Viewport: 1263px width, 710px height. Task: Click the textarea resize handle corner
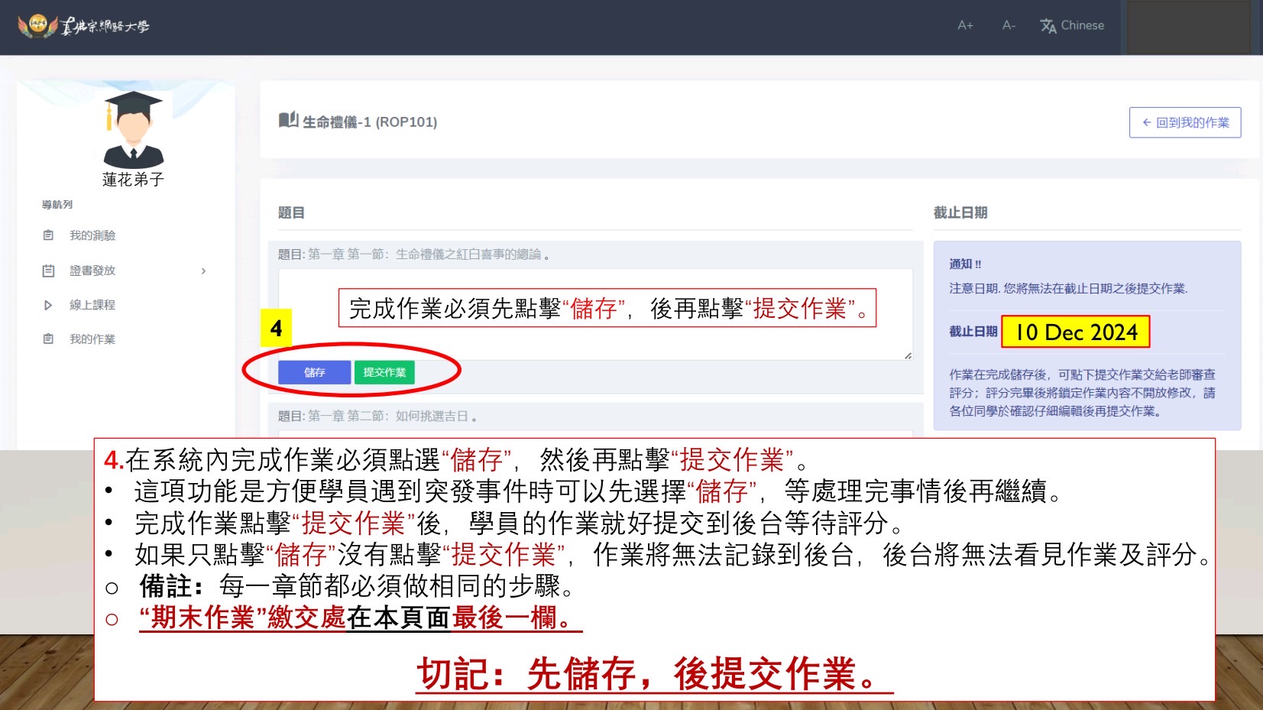(908, 355)
